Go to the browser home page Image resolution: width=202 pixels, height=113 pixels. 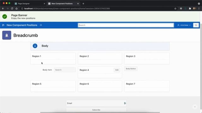(x=16, y=8)
